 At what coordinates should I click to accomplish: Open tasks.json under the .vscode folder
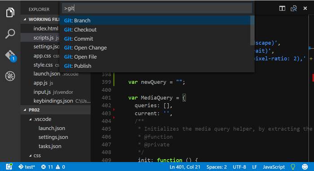tap(50, 146)
